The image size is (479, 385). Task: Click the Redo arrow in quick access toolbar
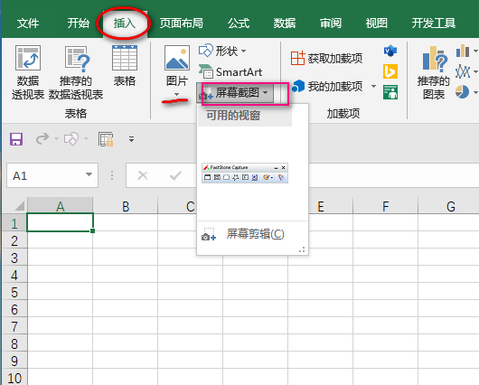tap(42, 138)
